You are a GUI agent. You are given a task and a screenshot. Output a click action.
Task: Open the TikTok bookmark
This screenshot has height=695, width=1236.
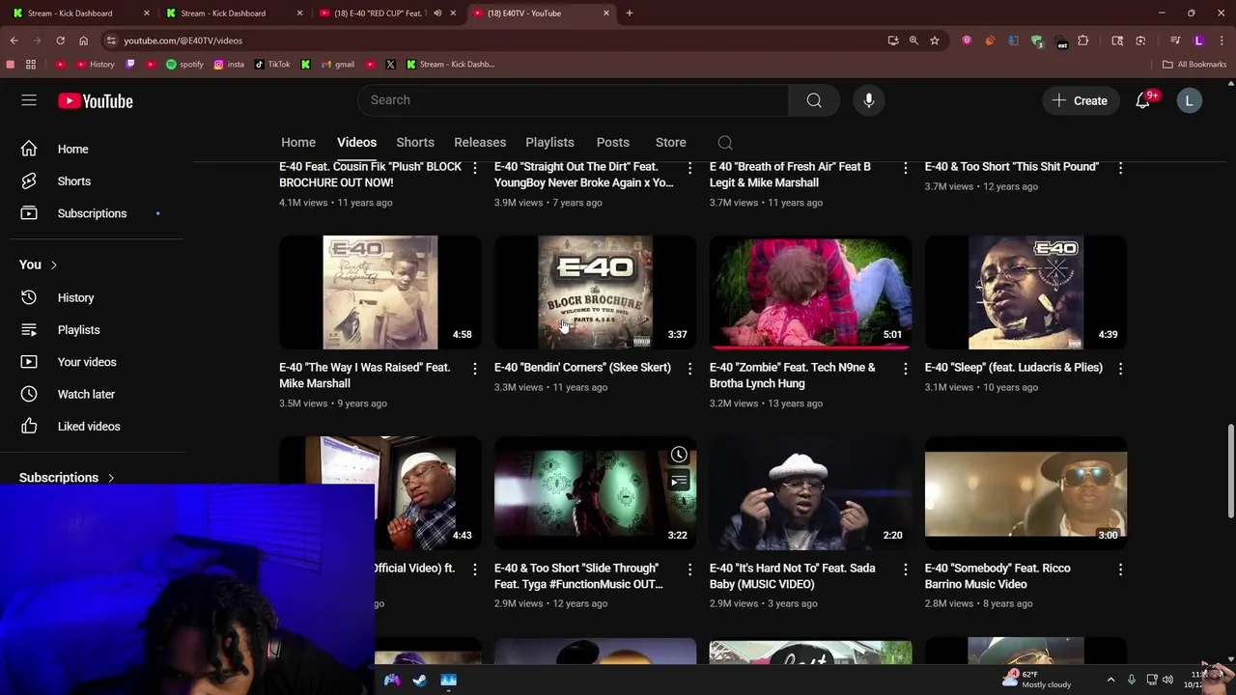pos(272,64)
